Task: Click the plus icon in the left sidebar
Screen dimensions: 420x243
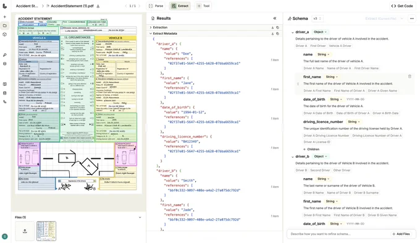Action: (4, 17)
